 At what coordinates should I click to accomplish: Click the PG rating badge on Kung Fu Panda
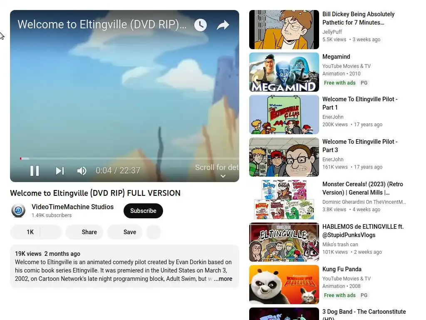[x=364, y=295]
